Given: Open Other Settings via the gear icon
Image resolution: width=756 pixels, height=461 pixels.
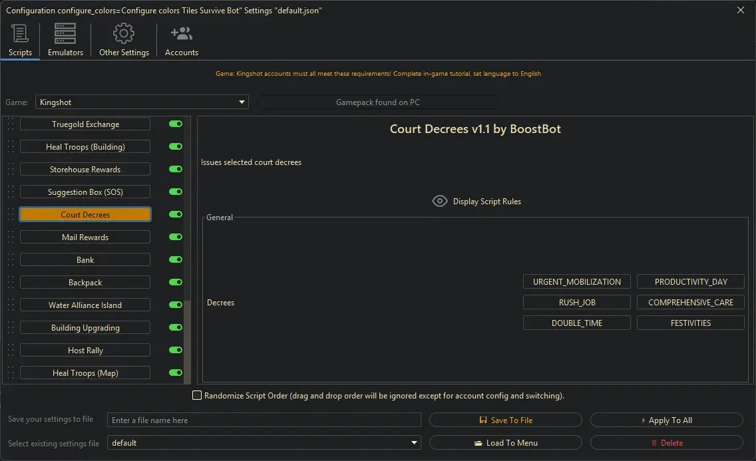Looking at the screenshot, I should click(123, 32).
